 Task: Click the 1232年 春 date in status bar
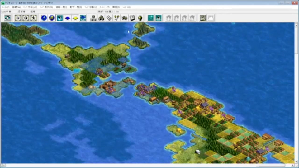tap(6, 12)
